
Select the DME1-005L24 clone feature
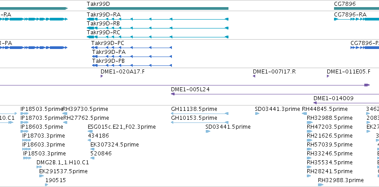[275, 94]
